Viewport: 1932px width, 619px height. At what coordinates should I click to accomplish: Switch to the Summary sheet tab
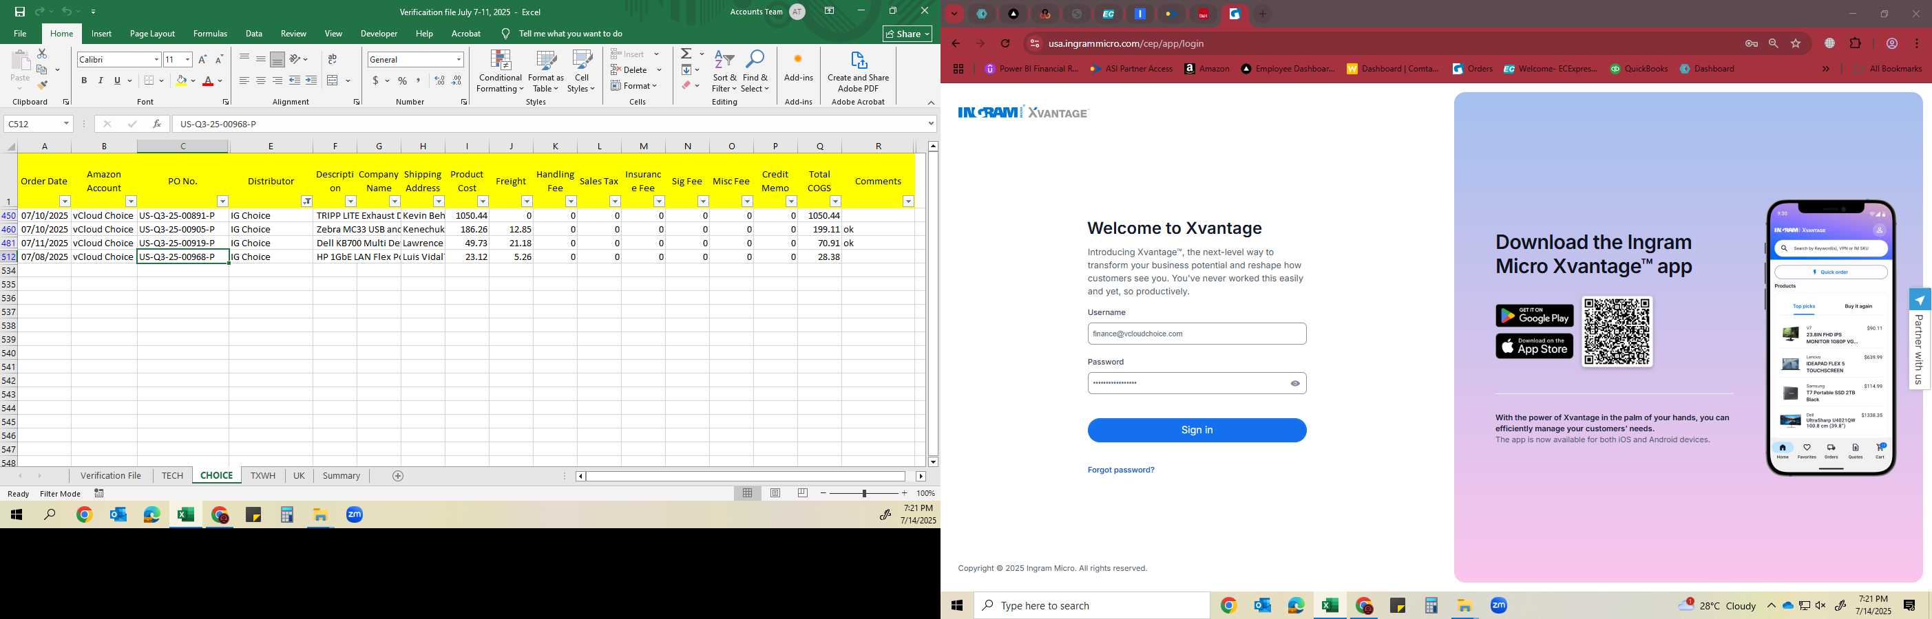click(342, 476)
